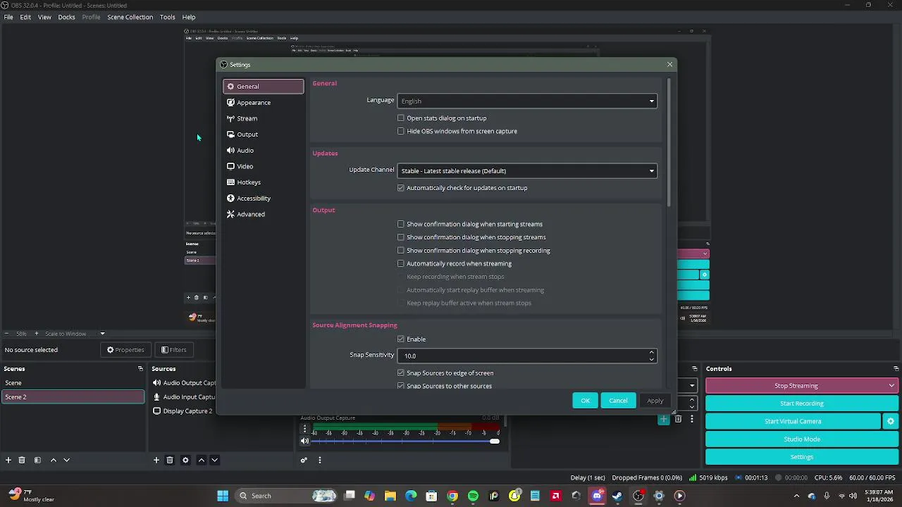Enable Automatically record when streaming
The image size is (902, 507).
(x=401, y=263)
